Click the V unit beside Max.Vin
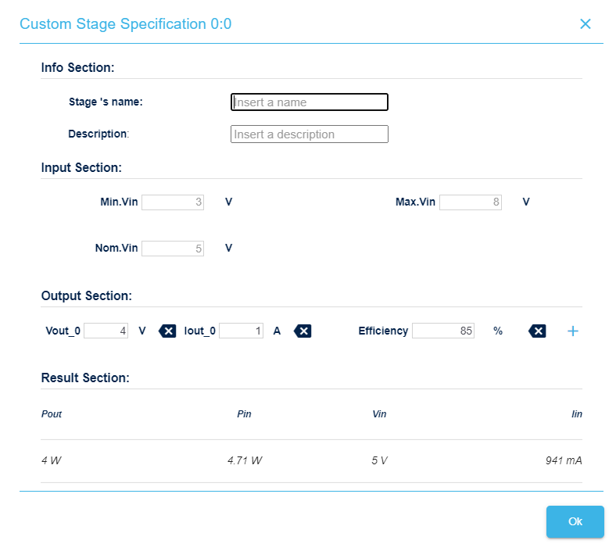Screen dimensions: 616x544 point(526,202)
